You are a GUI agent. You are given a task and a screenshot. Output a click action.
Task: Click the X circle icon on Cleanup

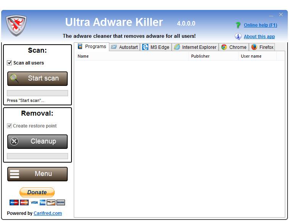tap(14, 142)
